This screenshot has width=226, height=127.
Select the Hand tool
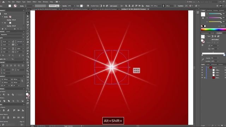[28, 85]
